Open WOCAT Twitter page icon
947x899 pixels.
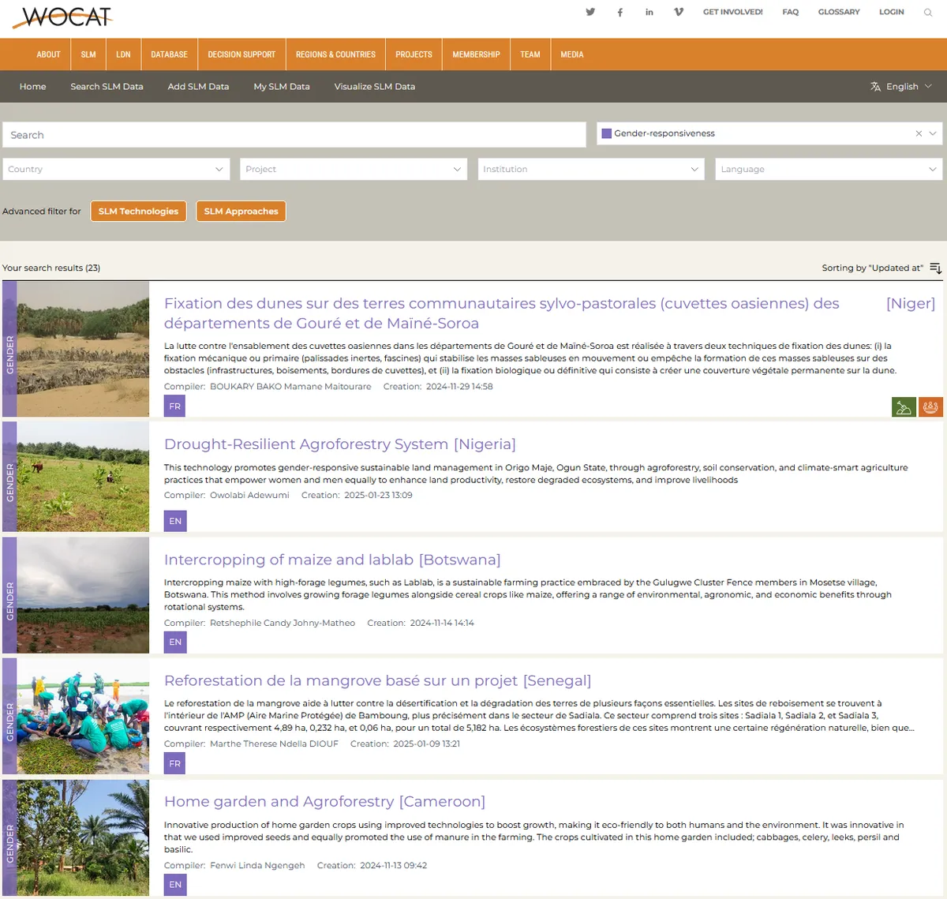[x=590, y=12]
